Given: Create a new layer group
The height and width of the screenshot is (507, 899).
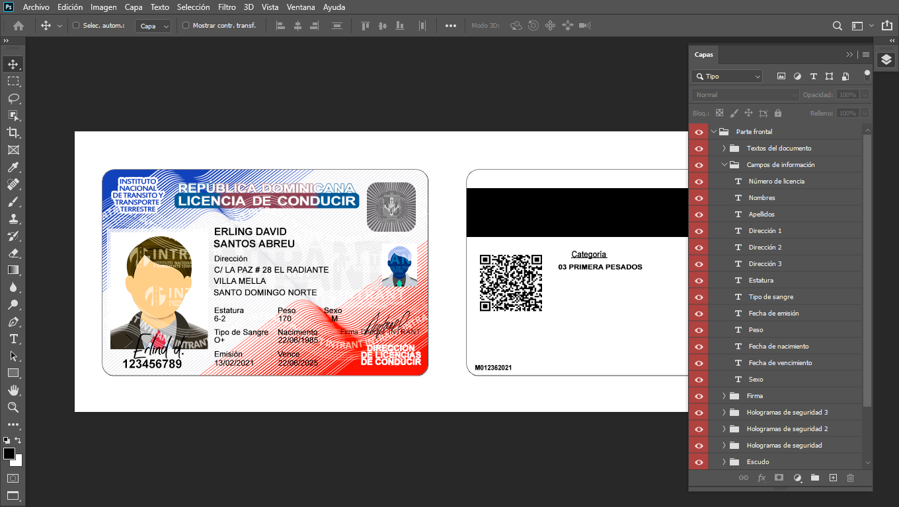Looking at the screenshot, I should coord(815,477).
